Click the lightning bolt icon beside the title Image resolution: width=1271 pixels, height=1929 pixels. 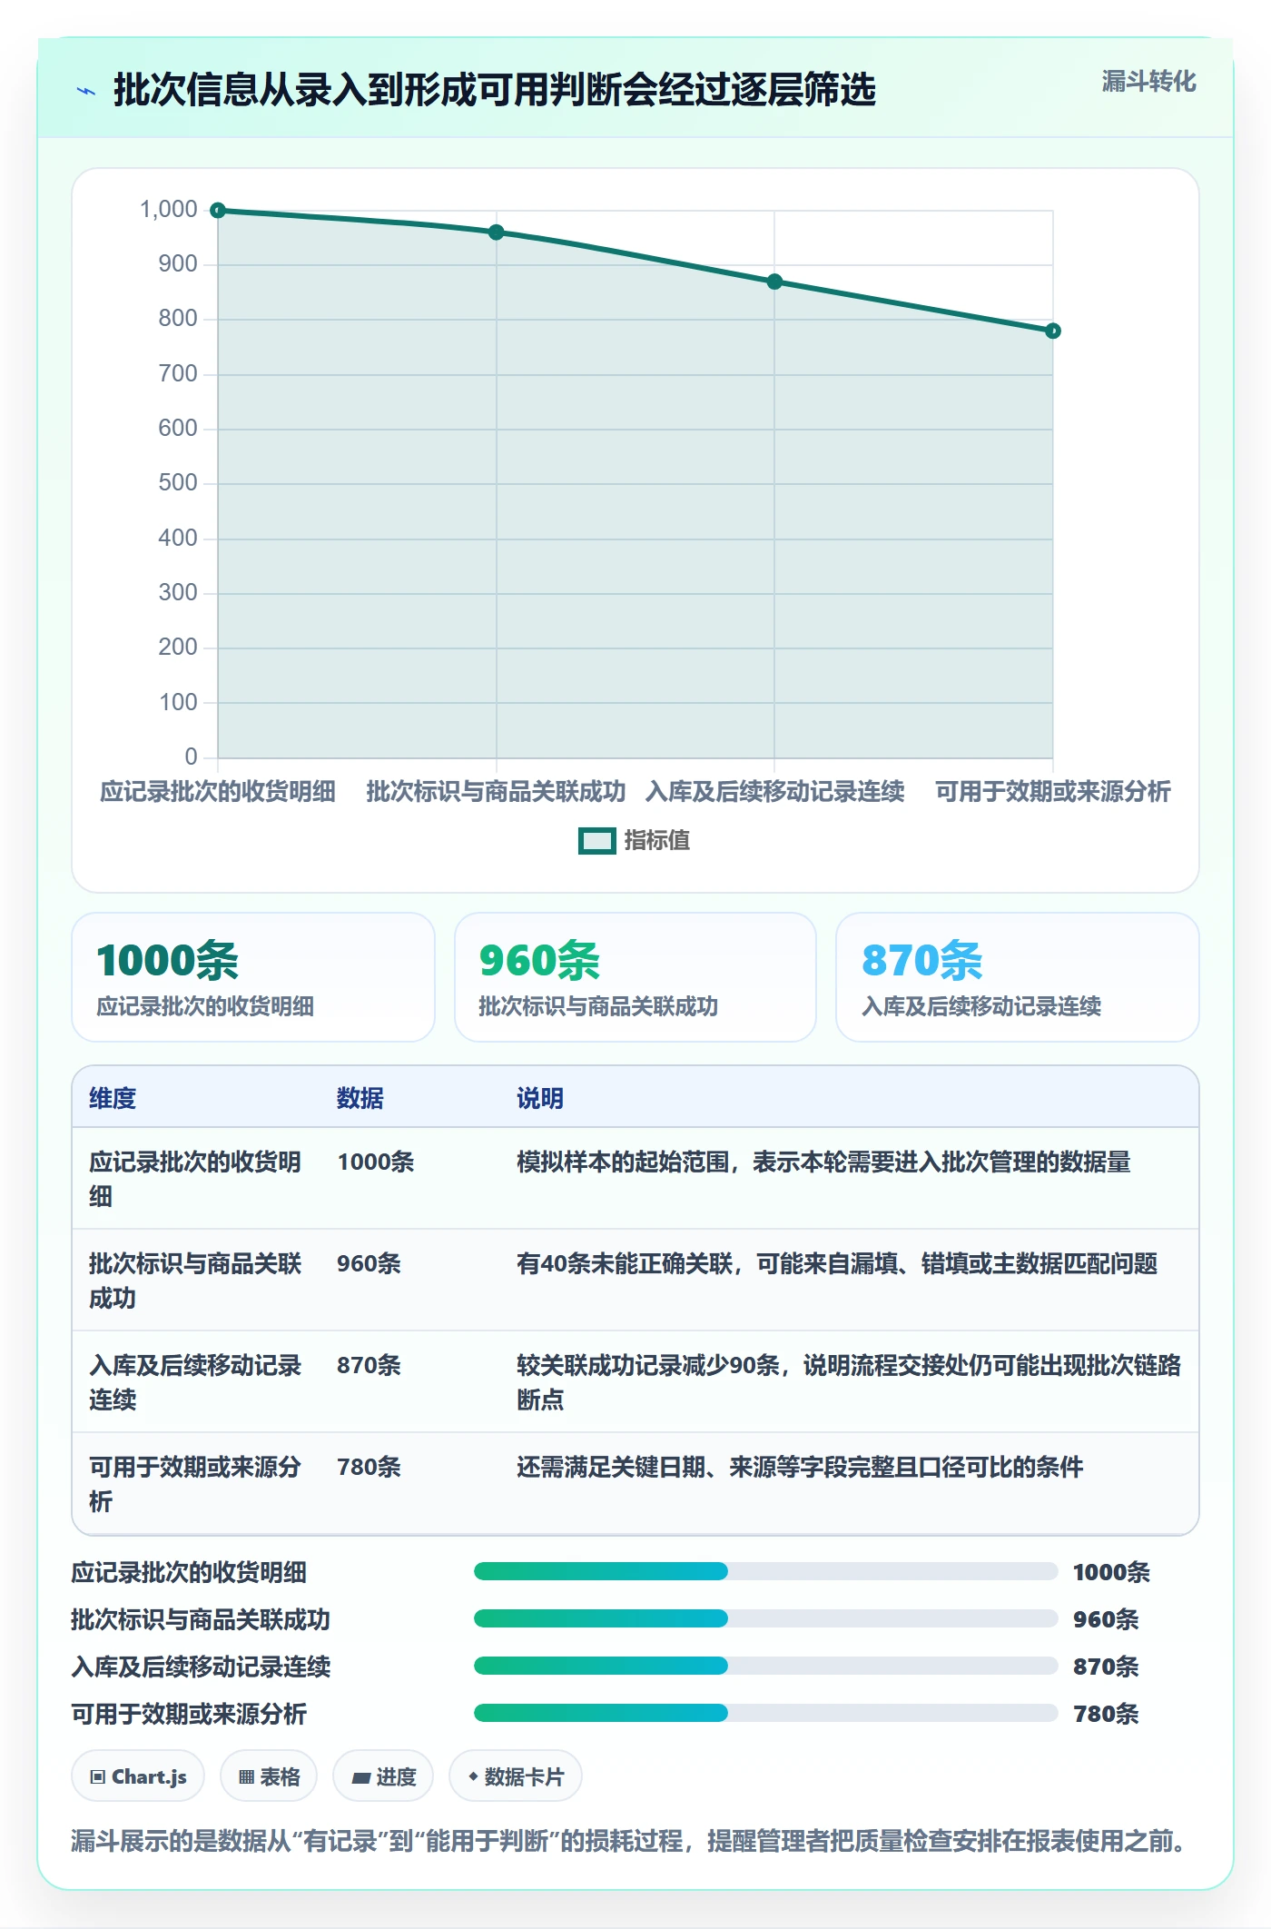pos(86,91)
